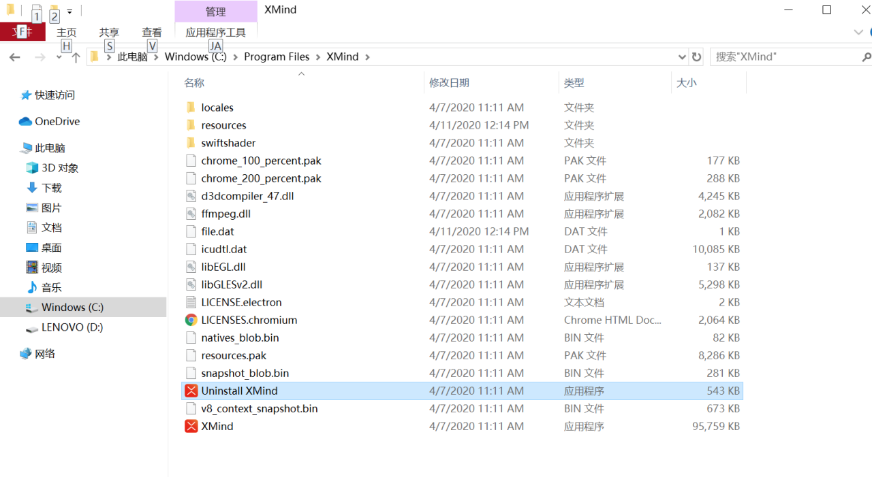Expand the ribbon with the chevron
This screenshot has width=872, height=477.
pyautogui.click(x=858, y=32)
